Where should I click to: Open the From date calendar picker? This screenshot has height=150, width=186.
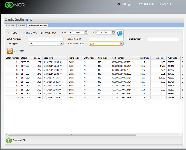tap(86, 33)
